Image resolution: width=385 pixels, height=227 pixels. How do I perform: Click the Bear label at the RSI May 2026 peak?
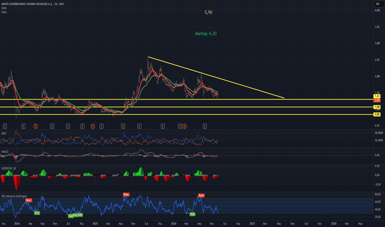click(201, 195)
